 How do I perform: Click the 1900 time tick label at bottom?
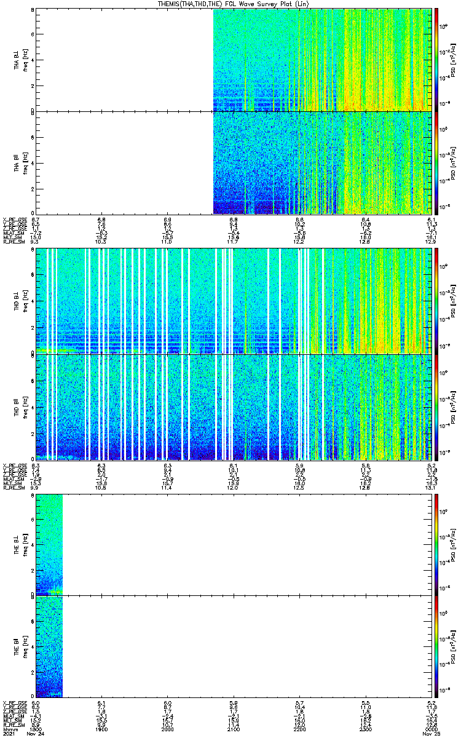[101, 729]
